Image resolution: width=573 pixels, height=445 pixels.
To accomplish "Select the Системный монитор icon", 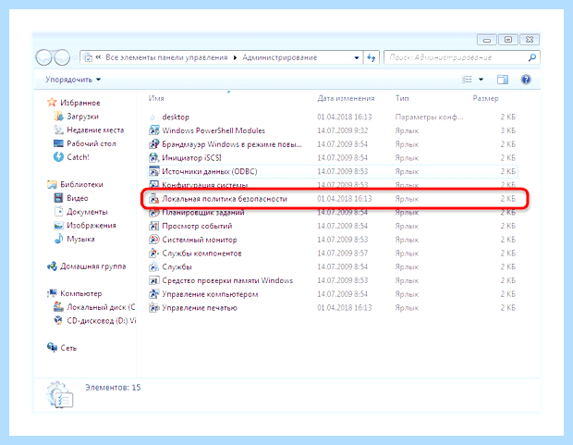I will pos(153,240).
